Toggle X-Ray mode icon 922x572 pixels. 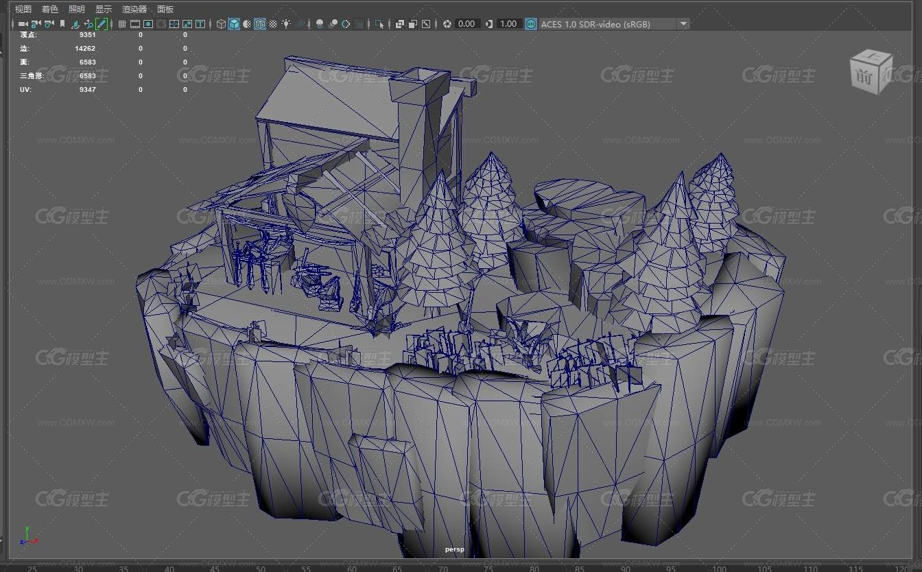tap(400, 24)
